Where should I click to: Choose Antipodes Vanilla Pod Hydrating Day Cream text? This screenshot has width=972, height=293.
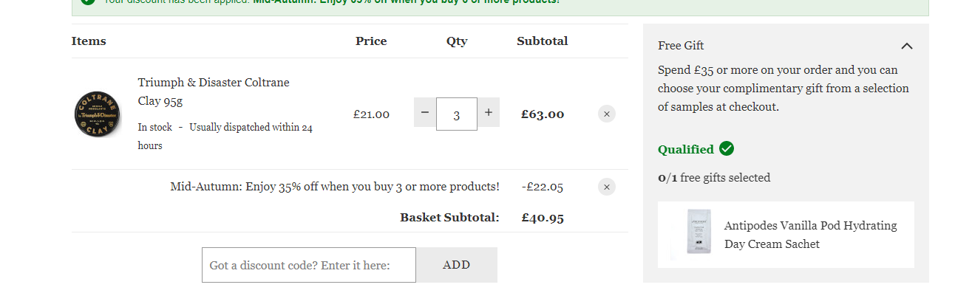[810, 235]
